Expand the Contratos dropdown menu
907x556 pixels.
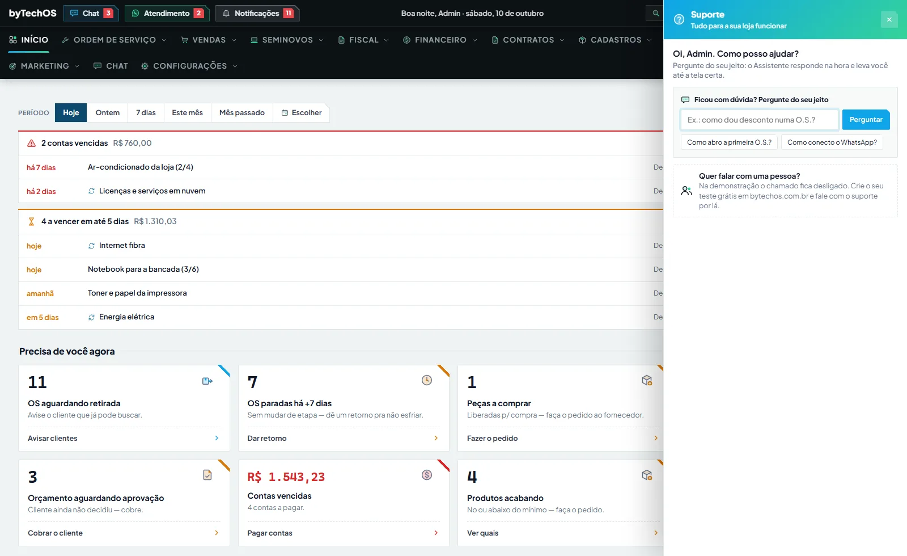tap(528, 40)
